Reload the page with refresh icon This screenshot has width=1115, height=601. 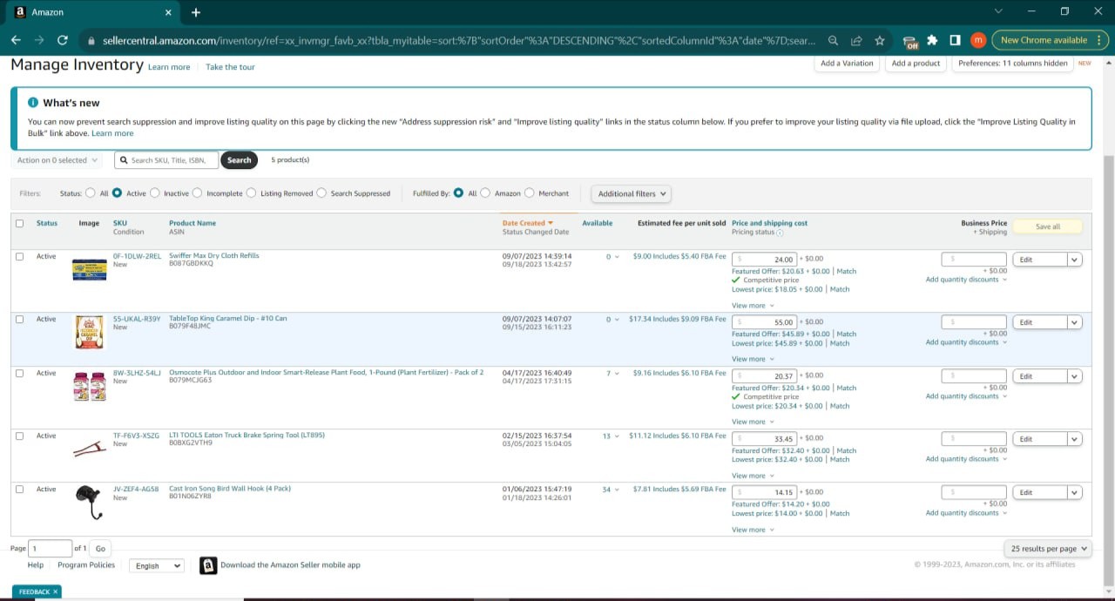63,40
